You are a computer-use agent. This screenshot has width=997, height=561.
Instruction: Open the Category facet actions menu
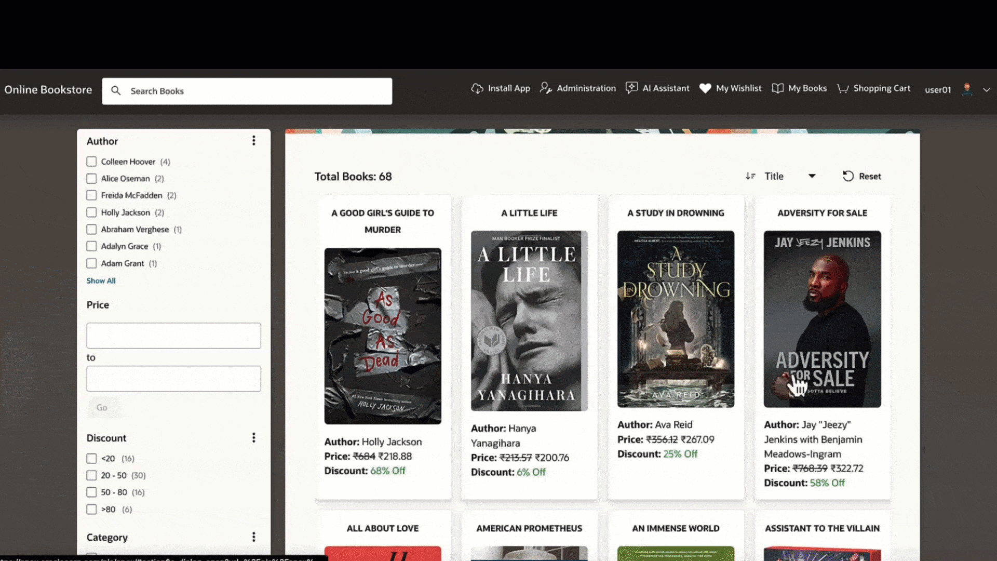coord(254,537)
